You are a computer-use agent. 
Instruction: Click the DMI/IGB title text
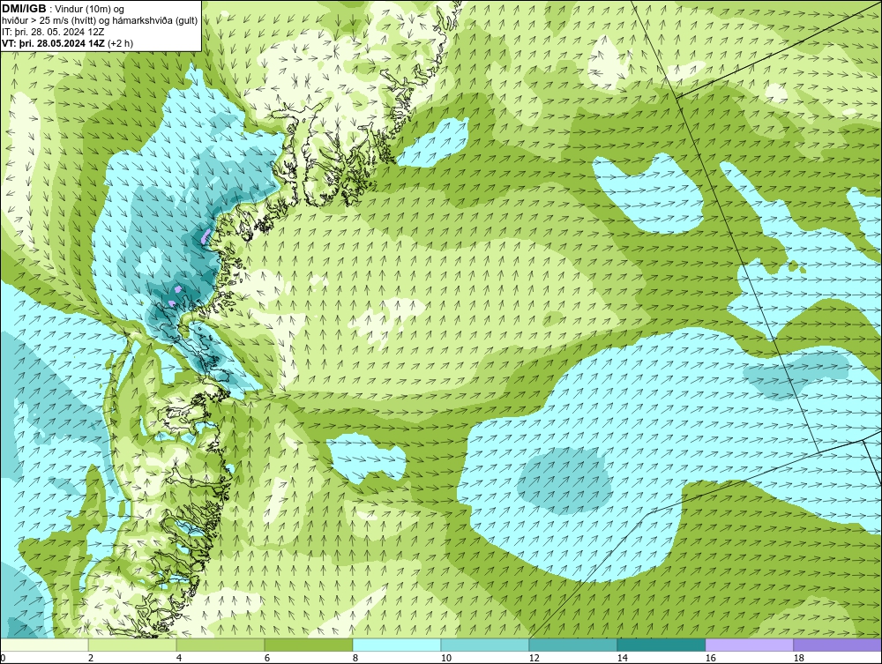pos(24,9)
